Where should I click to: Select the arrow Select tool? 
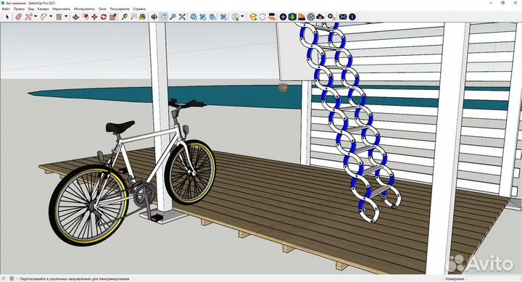click(x=7, y=17)
